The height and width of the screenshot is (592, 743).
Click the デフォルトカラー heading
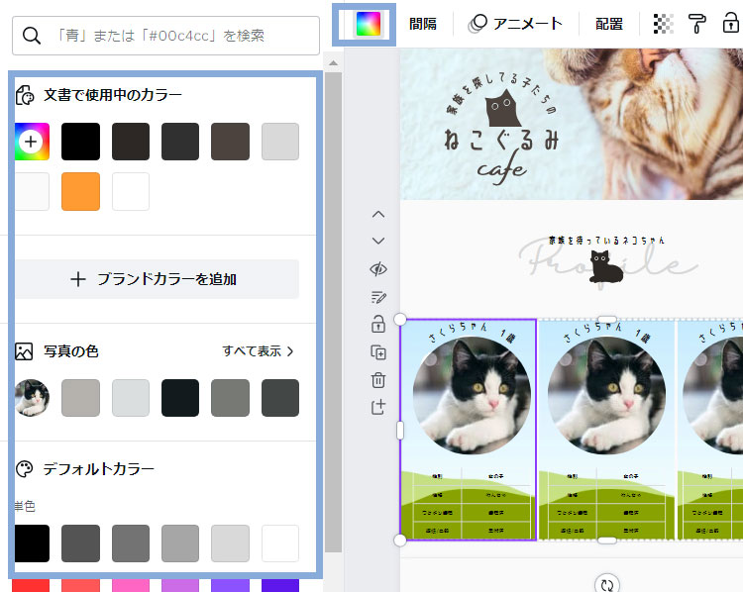click(x=98, y=469)
